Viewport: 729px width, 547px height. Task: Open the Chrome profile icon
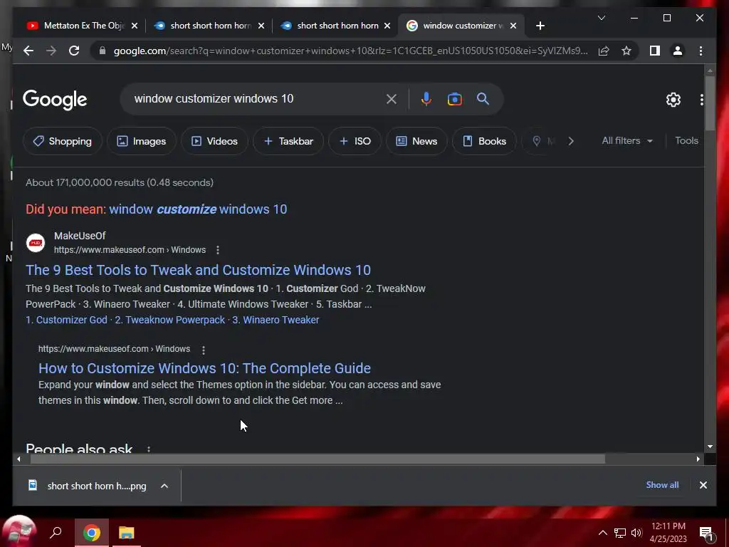pyautogui.click(x=678, y=51)
